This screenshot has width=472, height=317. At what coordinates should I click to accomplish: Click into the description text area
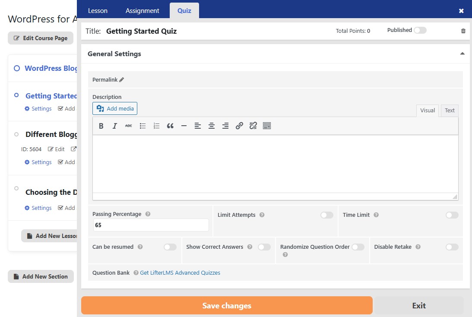[x=276, y=164]
